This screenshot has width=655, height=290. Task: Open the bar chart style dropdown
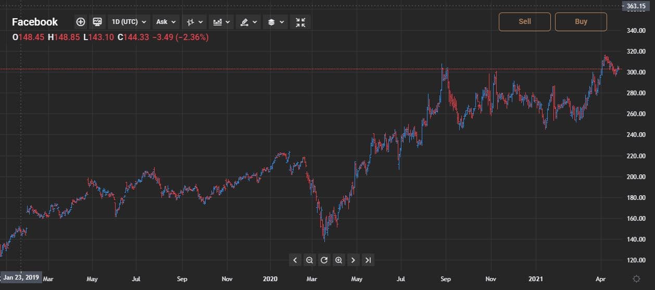[x=195, y=22]
